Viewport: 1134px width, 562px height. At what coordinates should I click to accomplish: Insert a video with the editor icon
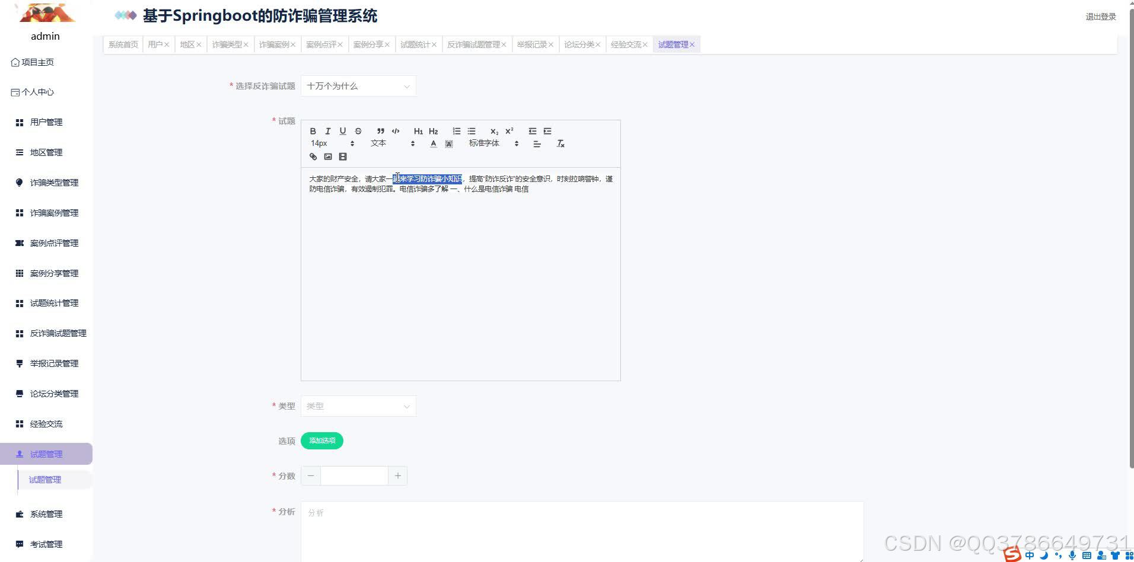343,157
